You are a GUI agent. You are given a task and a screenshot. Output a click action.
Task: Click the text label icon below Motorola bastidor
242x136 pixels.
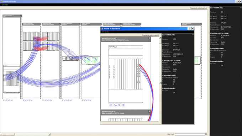(115, 105)
